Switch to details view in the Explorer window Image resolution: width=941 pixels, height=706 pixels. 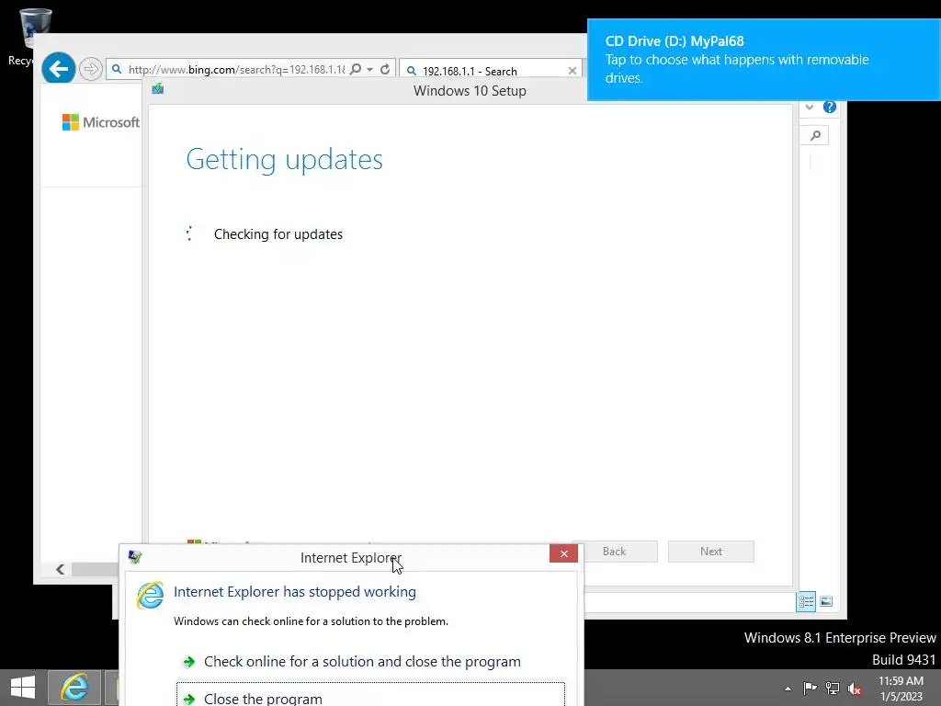click(x=806, y=601)
